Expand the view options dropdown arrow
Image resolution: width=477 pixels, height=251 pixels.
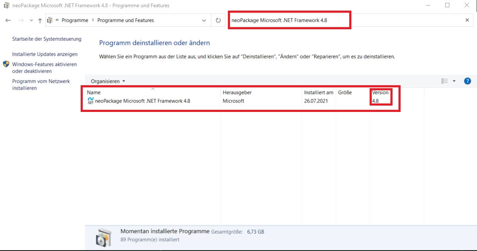454,81
